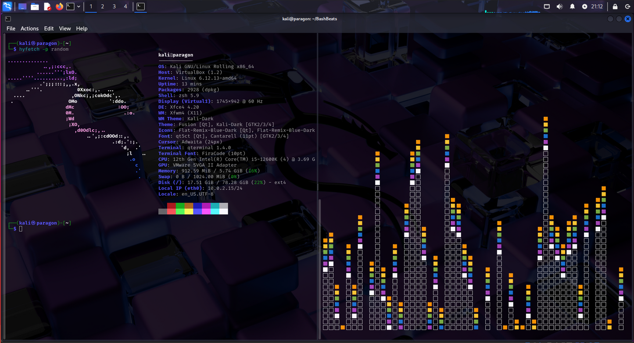Click the "Kernel: Linux 6.12.13-amd64" line
Viewport: 634px width, 343px height.
point(197,78)
